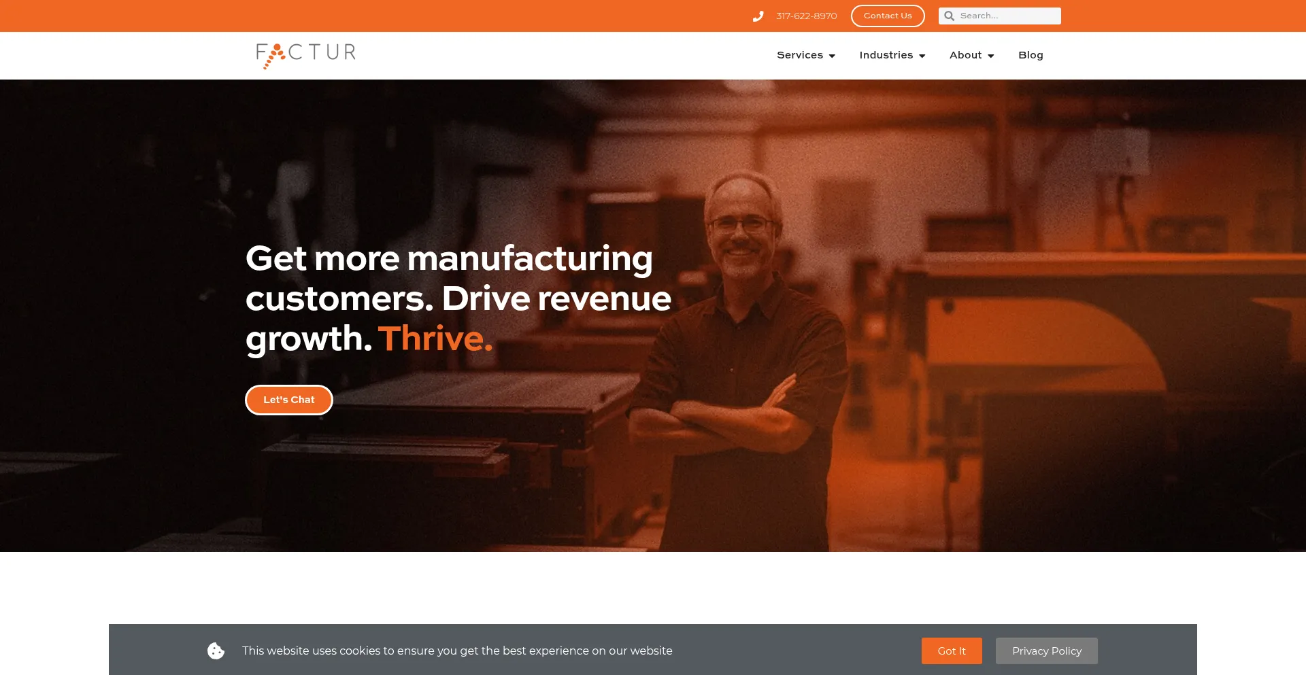Click the Contact Us button
The width and height of the screenshot is (1306, 675).
(888, 16)
